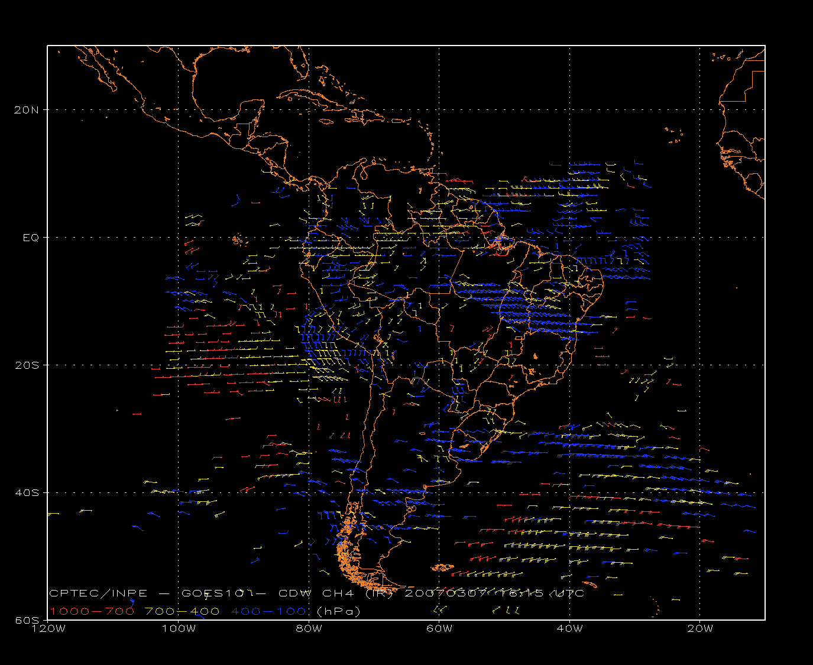Viewport: 813px width, 665px height.
Task: Click the 80W longitude label
Action: (309, 628)
